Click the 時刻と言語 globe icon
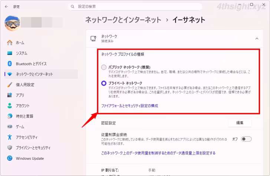 10,116
